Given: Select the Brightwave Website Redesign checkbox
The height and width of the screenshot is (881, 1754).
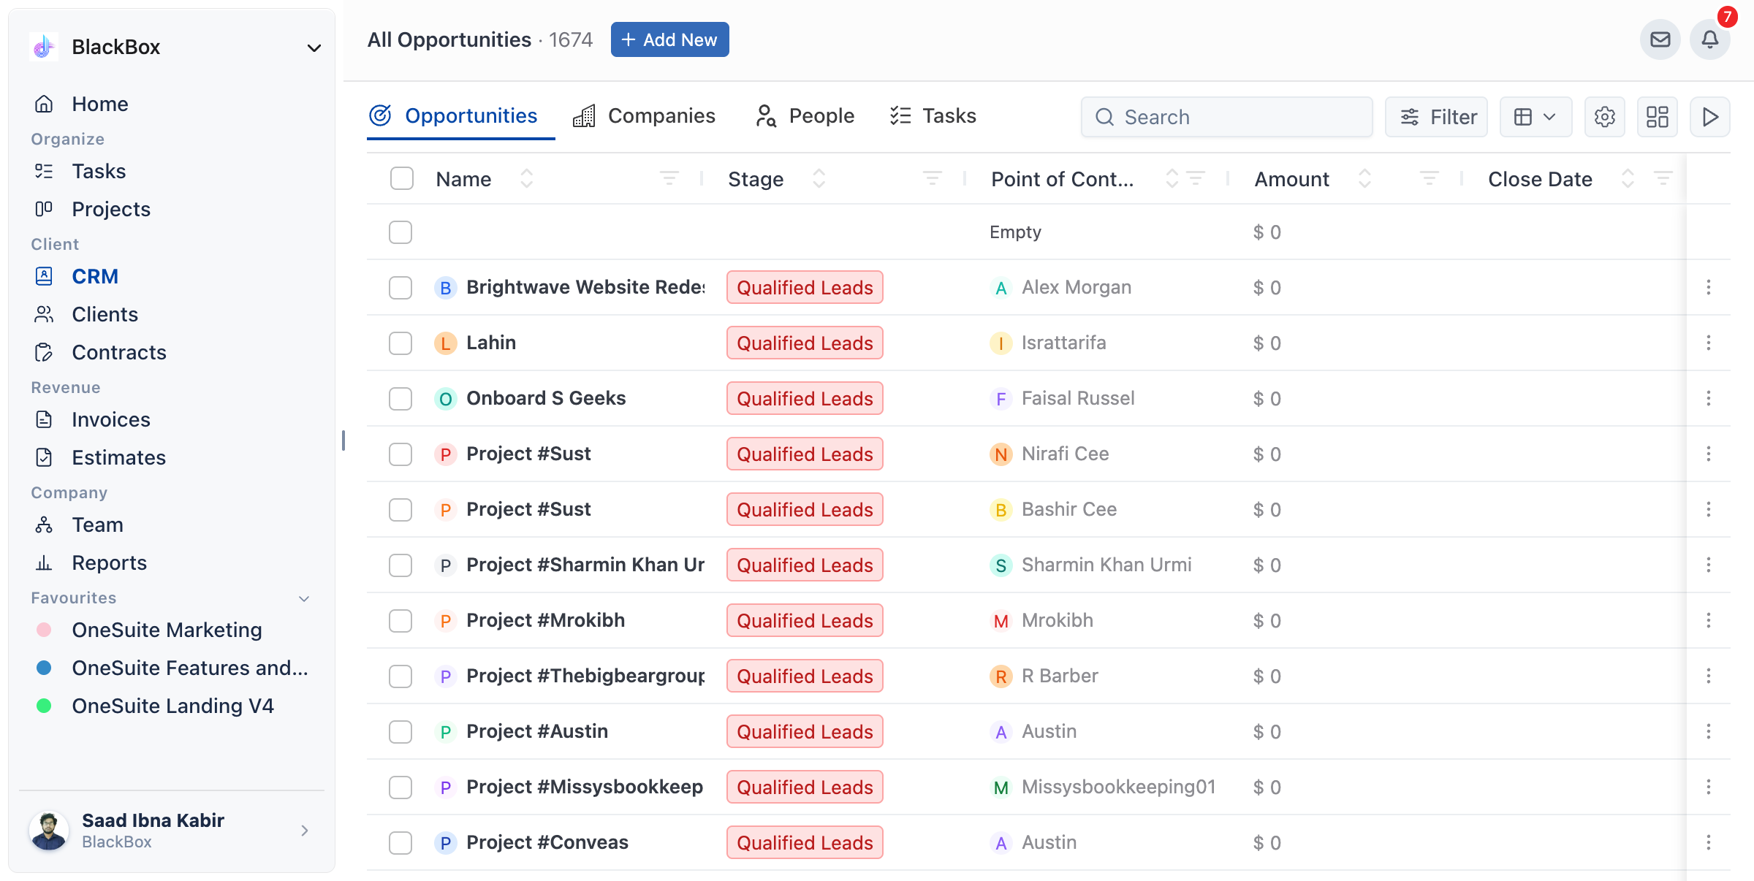Looking at the screenshot, I should (x=400, y=287).
